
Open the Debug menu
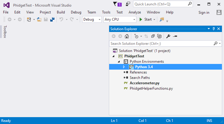tap(76, 12)
